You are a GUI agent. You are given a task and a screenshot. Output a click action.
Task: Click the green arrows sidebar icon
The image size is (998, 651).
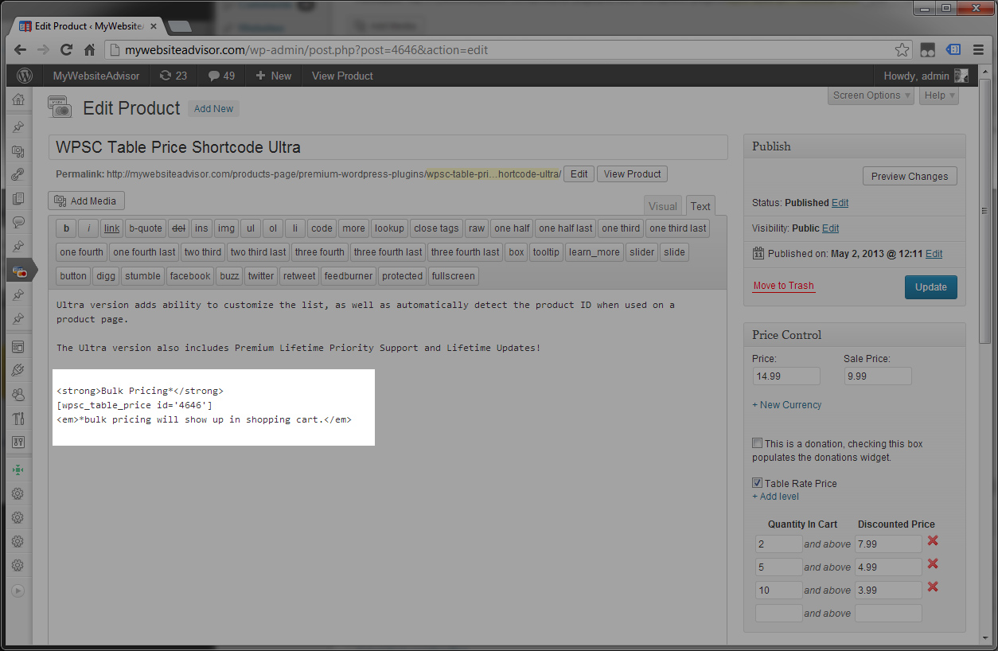[x=18, y=469]
